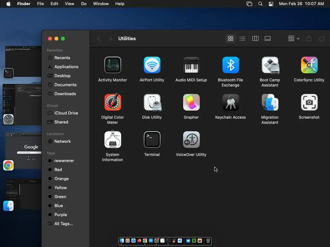The image size is (330, 247).
Task: Go forward with the forward arrow
Action: pos(110,39)
